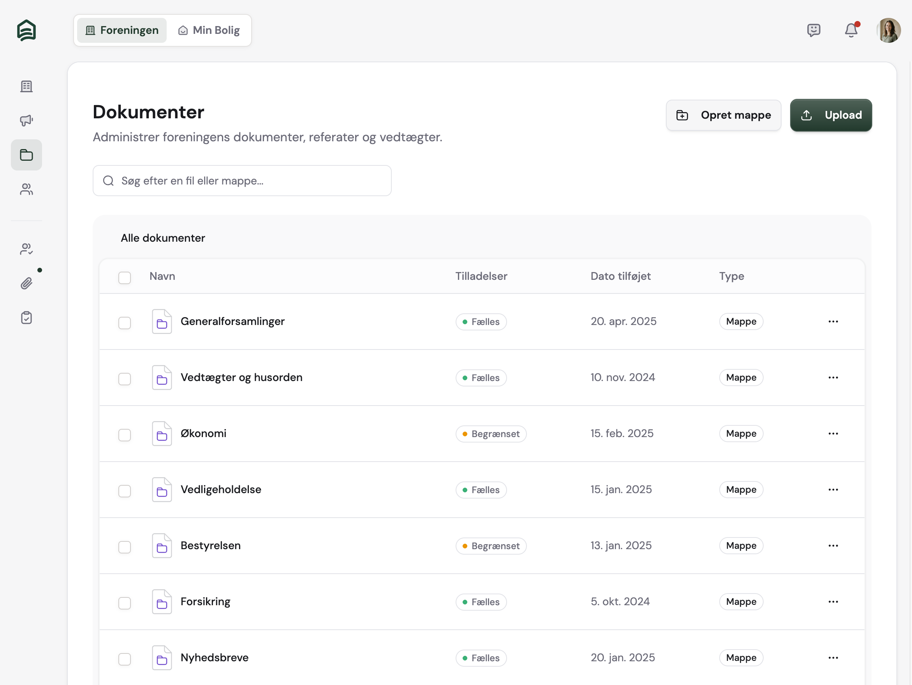Viewport: 912px width, 685px height.
Task: Click the paperclip attachments sidebar icon
Action: point(26,283)
